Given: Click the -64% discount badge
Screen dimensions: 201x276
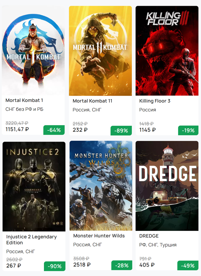Looking at the screenshot, I should pos(54,130).
